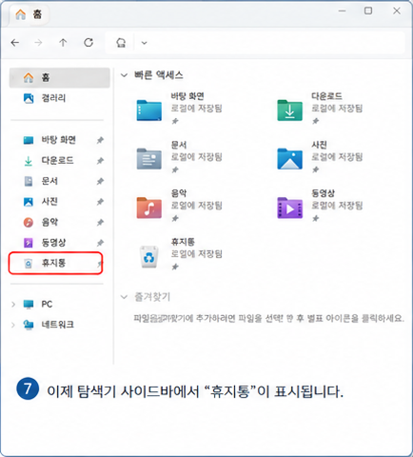Image resolution: width=413 pixels, height=457 pixels.
Task: Click the 빠른 액세스 heading text
Action: [159, 75]
